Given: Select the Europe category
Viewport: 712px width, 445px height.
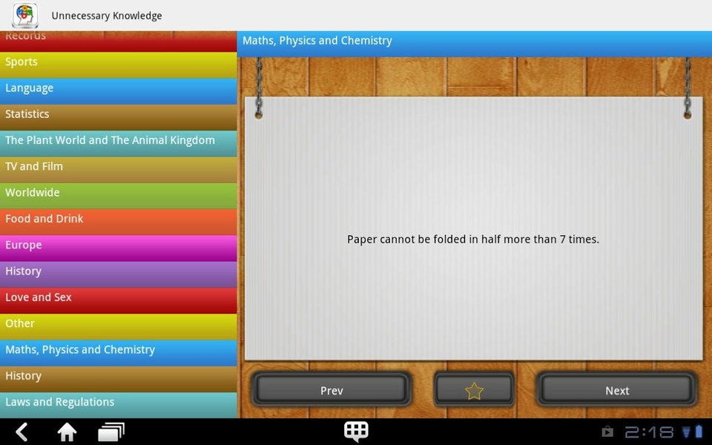Looking at the screenshot, I should point(119,248).
